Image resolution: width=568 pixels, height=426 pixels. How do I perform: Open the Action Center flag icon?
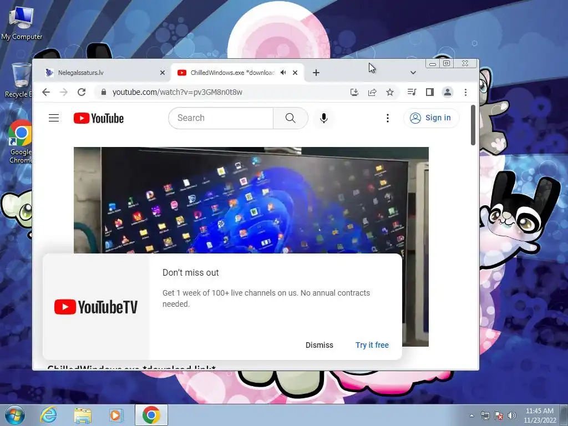pos(499,415)
